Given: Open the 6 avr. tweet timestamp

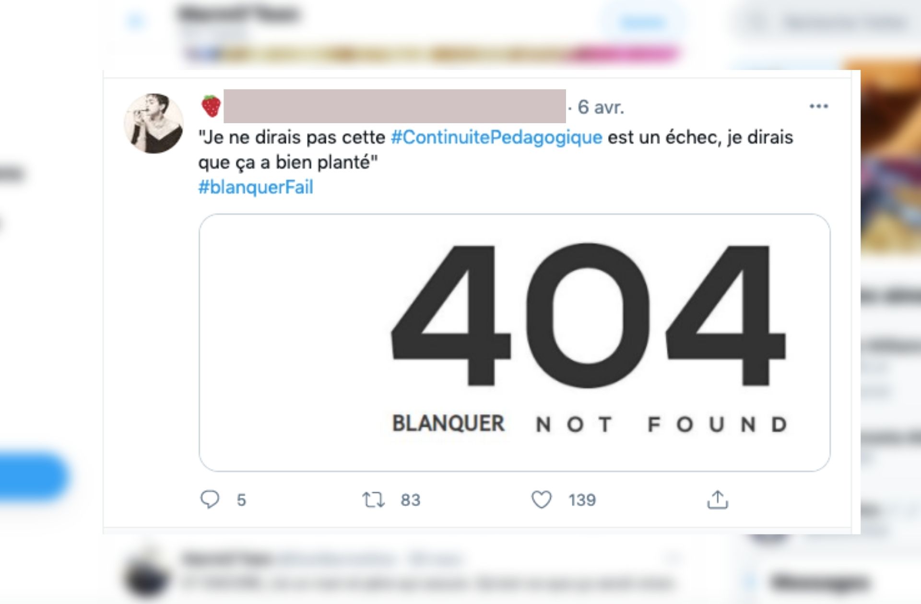Looking at the screenshot, I should (601, 107).
